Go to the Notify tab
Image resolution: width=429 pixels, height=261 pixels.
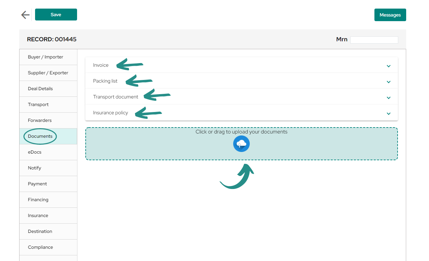coord(48,168)
